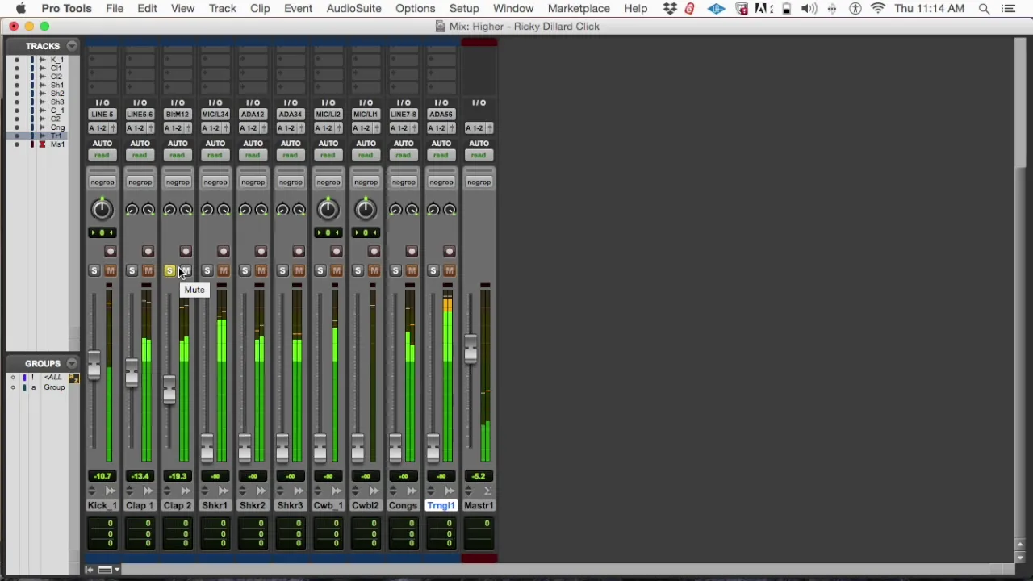Click the track-type icon beside Ms1

pyautogui.click(x=42, y=144)
